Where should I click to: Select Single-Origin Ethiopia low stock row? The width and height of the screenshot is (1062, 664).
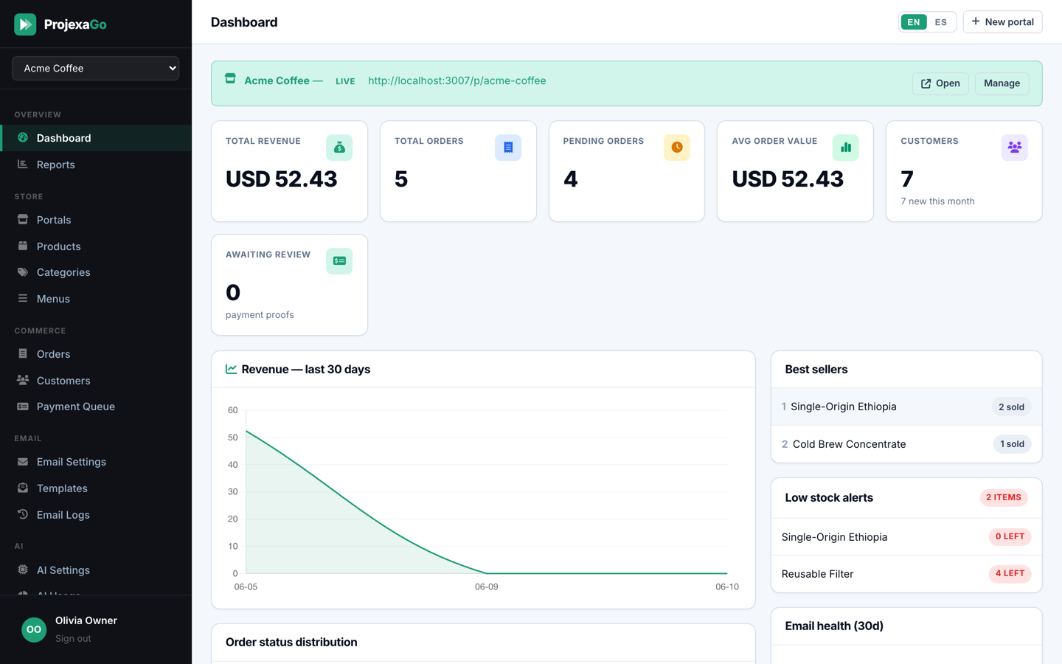[x=906, y=537]
